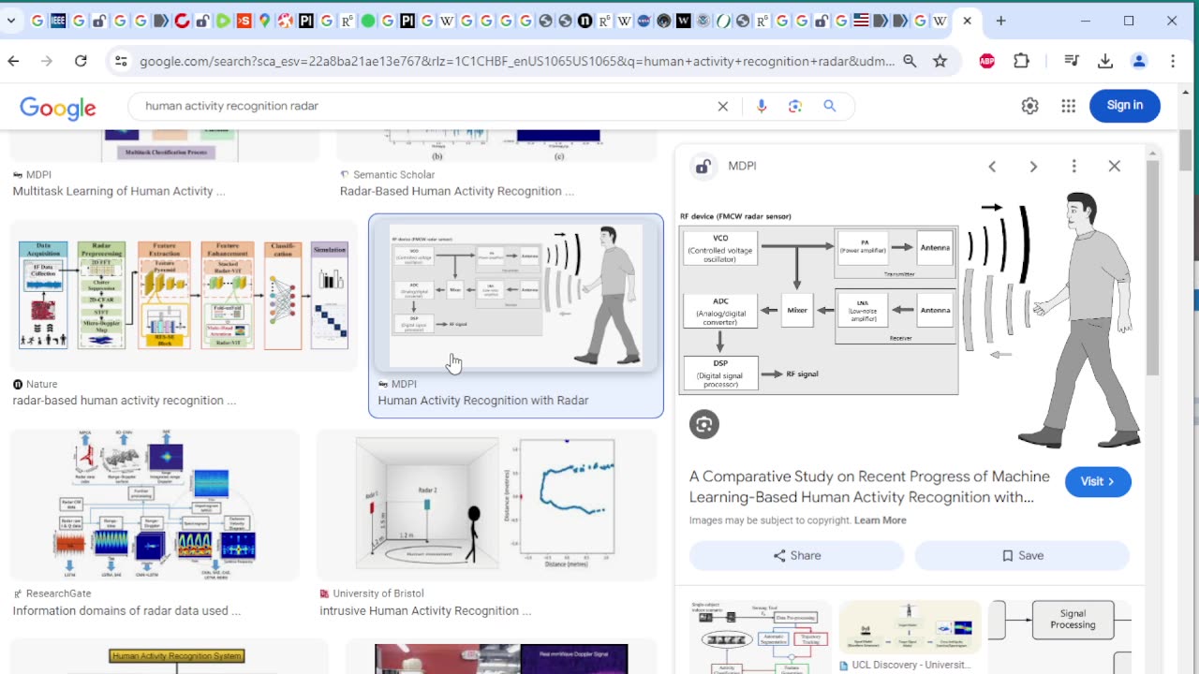Screen dimensions: 1199x674
Task: Open the Nature radar-based recognition caption link
Action: [125, 401]
